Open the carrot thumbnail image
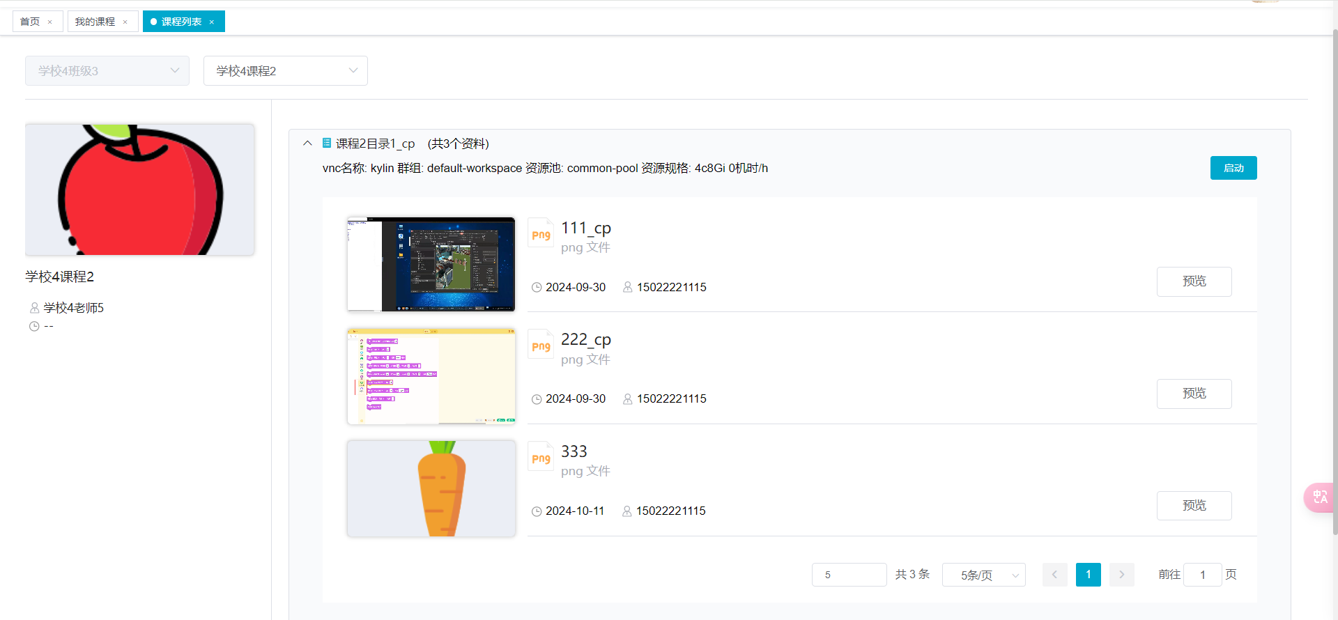This screenshot has width=1338, height=620. [x=431, y=488]
